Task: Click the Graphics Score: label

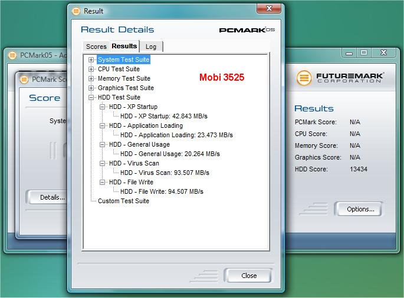Action: (x=318, y=157)
